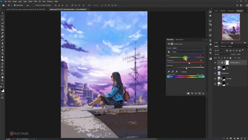Select the Pen tool
Image resolution: width=248 pixels, height=140 pixels.
click(x=2, y=64)
